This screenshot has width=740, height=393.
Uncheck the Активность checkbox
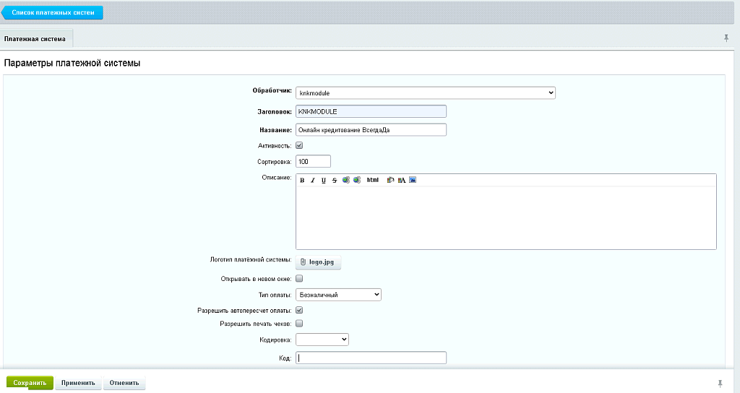tap(300, 146)
